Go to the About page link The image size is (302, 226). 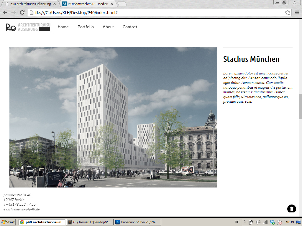pyautogui.click(x=108, y=27)
